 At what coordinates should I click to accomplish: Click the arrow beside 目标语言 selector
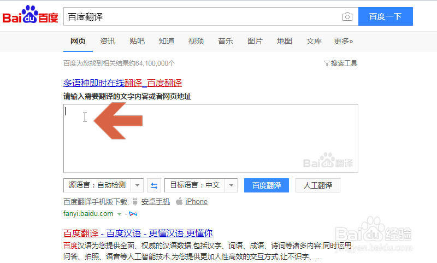(x=231, y=185)
